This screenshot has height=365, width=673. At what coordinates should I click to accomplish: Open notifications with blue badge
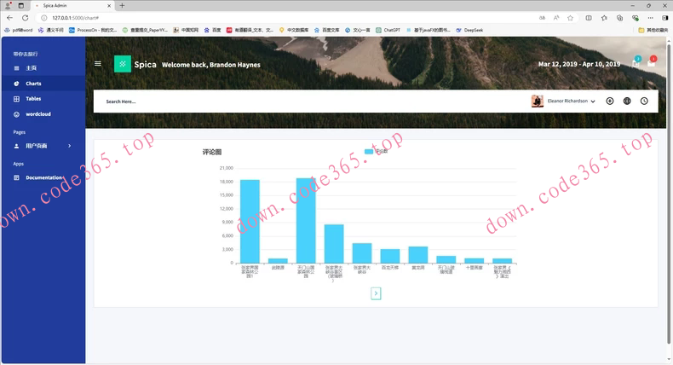(636, 62)
